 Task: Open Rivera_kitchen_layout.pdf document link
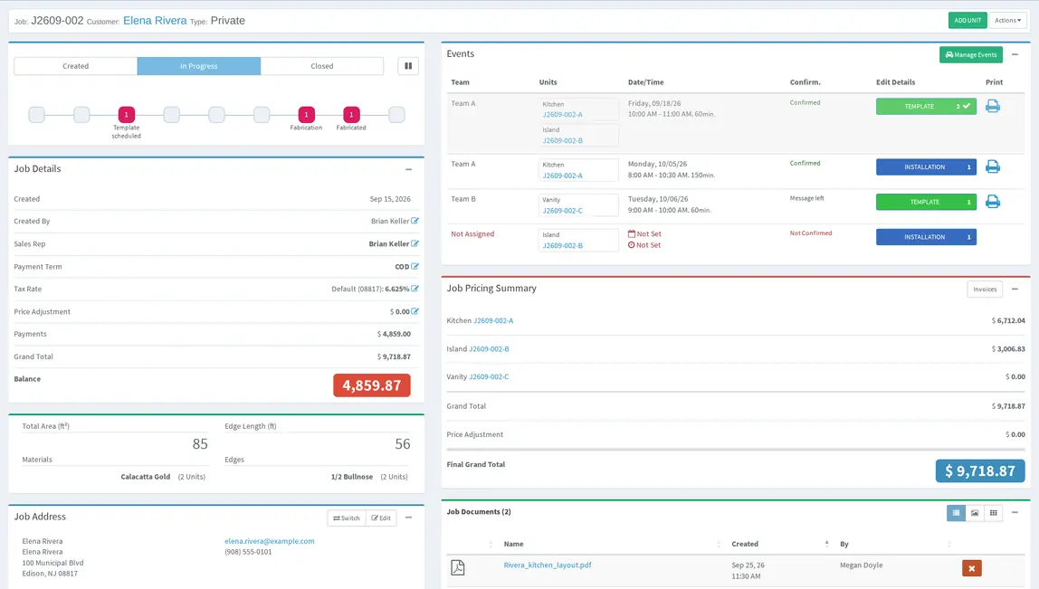548,565
